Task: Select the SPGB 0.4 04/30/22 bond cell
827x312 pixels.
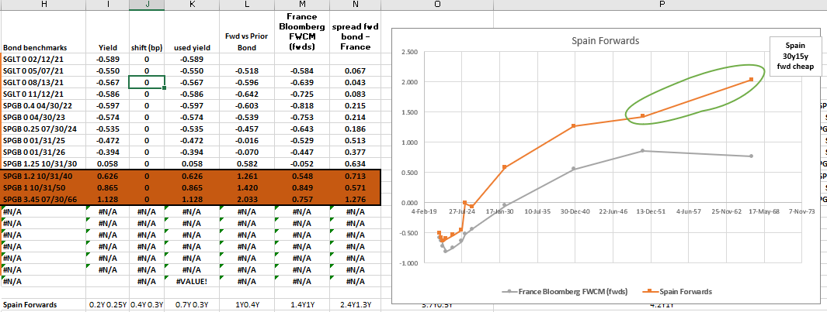Action: click(x=43, y=105)
